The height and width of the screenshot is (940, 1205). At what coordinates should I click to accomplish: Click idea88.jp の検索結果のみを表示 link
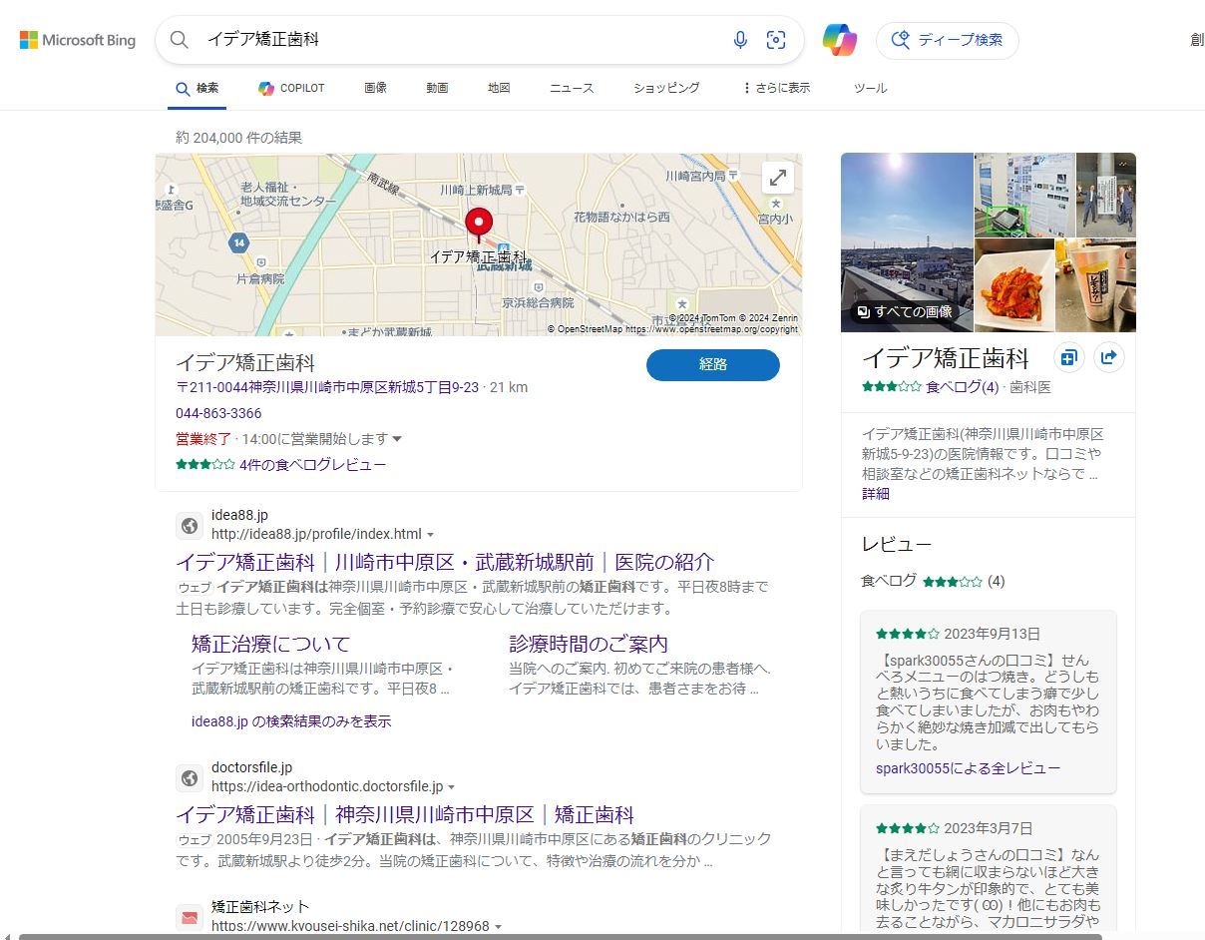tap(291, 720)
